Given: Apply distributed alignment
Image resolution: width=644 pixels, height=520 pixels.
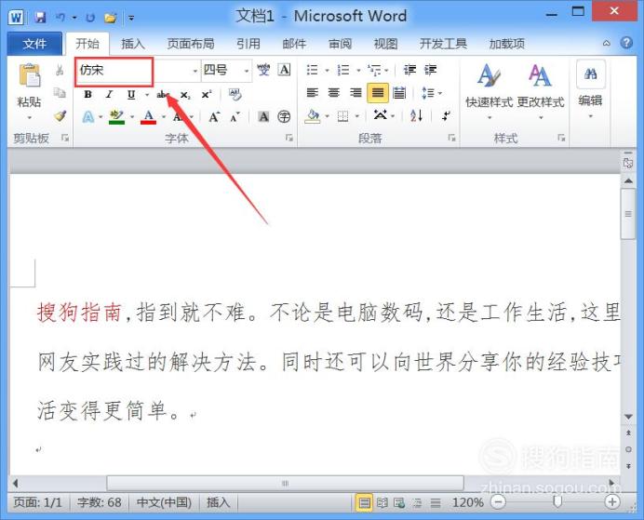Looking at the screenshot, I should pos(399,93).
